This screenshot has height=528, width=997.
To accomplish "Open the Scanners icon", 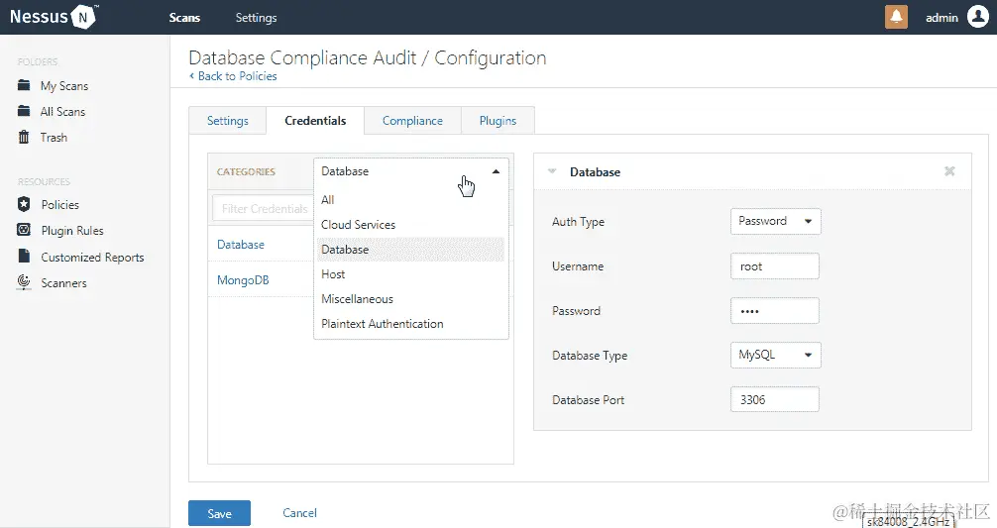I will coord(24,282).
